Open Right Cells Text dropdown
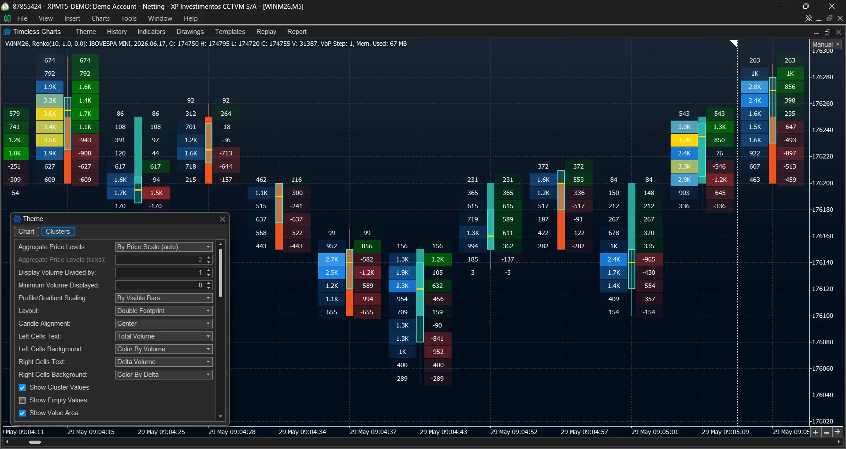The width and height of the screenshot is (846, 449). (x=164, y=362)
